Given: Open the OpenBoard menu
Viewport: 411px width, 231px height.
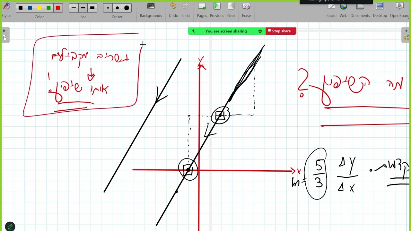Looking at the screenshot, I should [x=400, y=10].
